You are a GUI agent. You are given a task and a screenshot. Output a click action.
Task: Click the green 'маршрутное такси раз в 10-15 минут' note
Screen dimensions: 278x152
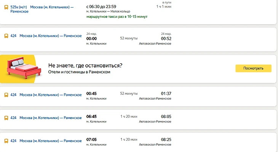pos(117,17)
